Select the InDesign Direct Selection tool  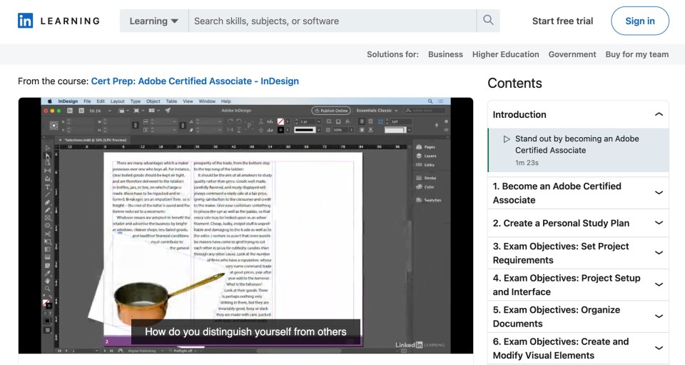pos(48,156)
